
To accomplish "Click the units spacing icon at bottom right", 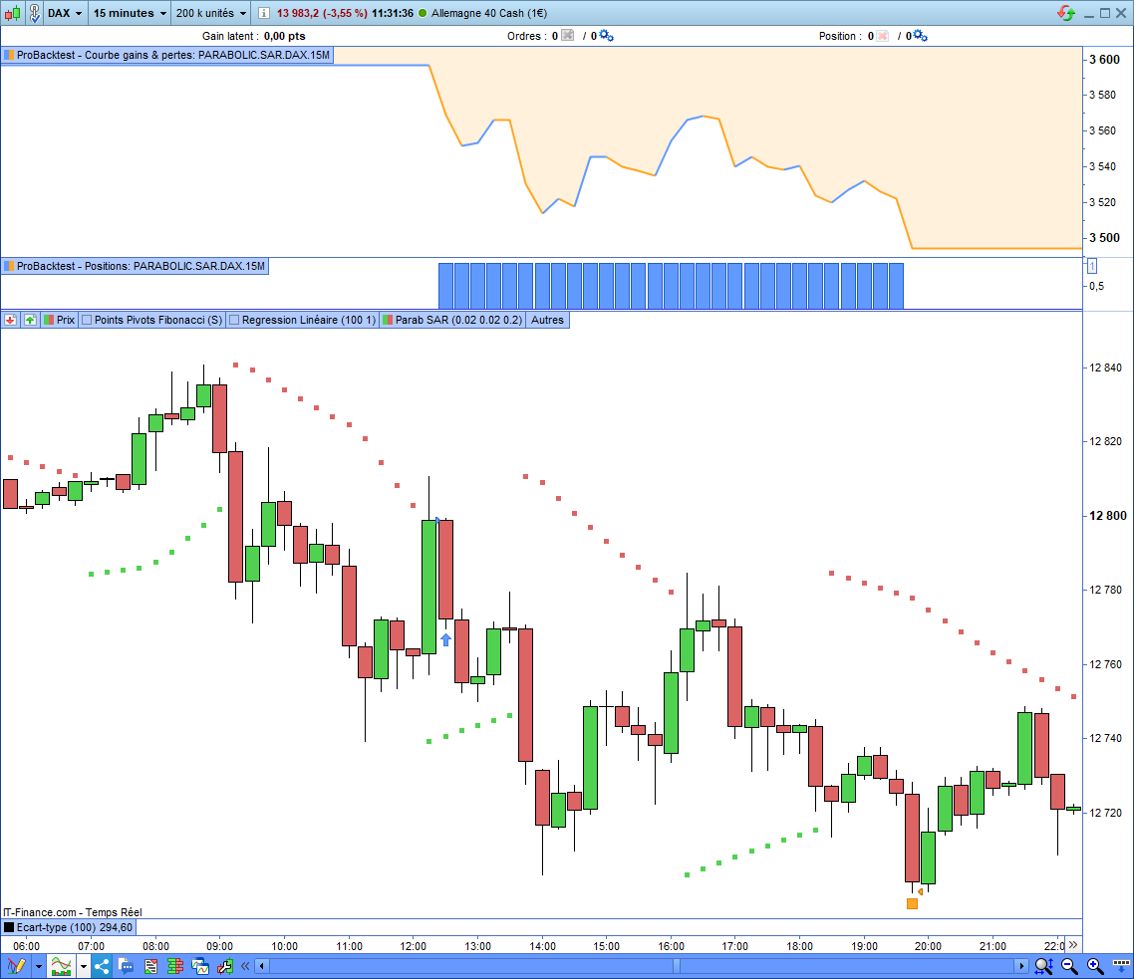I will pos(1121,964).
